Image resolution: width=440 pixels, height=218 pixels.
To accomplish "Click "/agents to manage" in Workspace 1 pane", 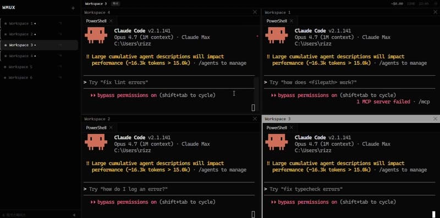I will coord(403,63).
